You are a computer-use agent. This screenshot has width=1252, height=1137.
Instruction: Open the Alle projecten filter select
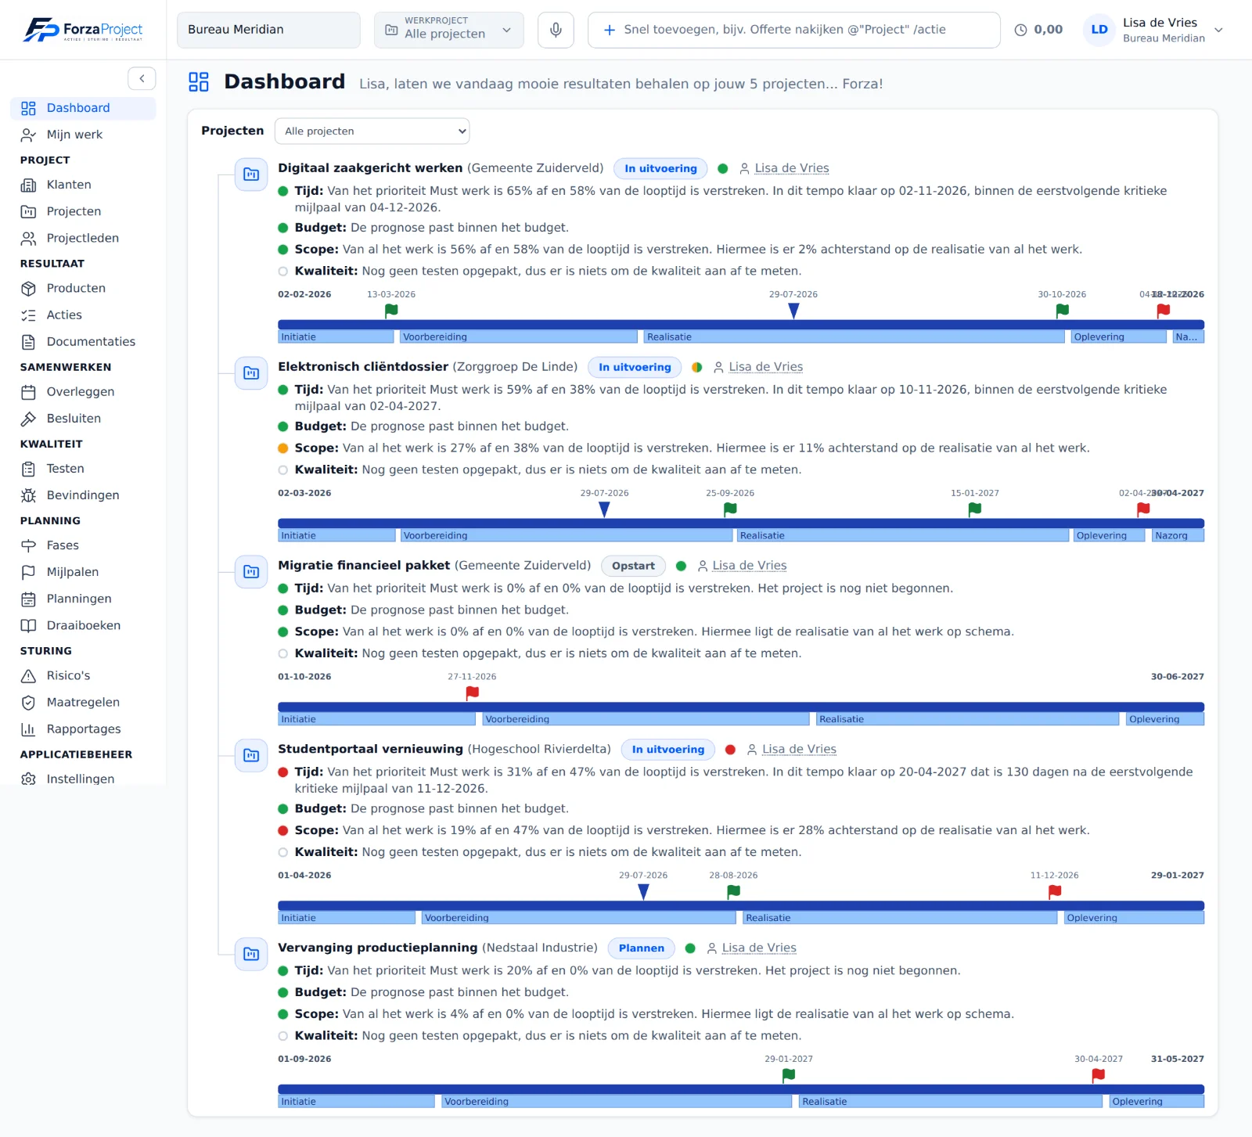coord(372,131)
